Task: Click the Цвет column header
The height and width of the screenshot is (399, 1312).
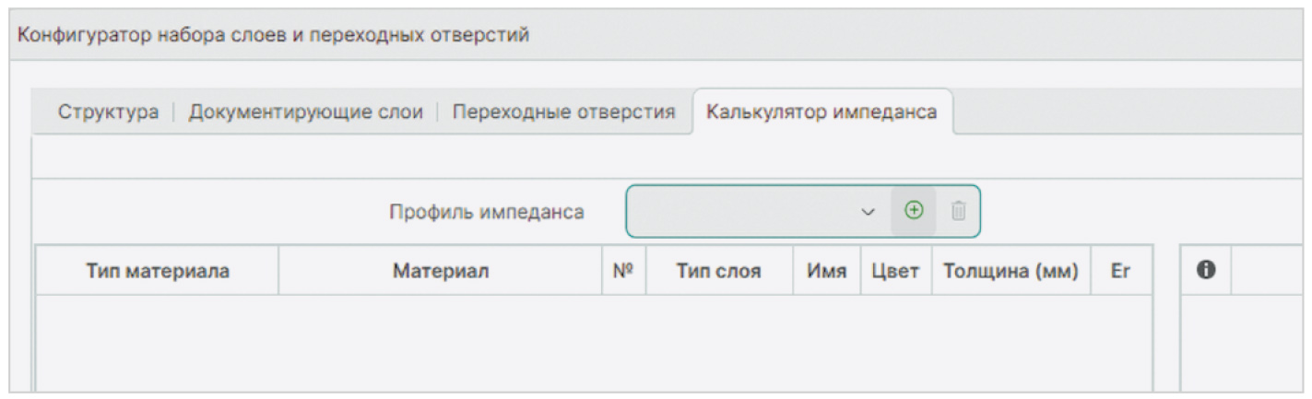Action: click(896, 271)
